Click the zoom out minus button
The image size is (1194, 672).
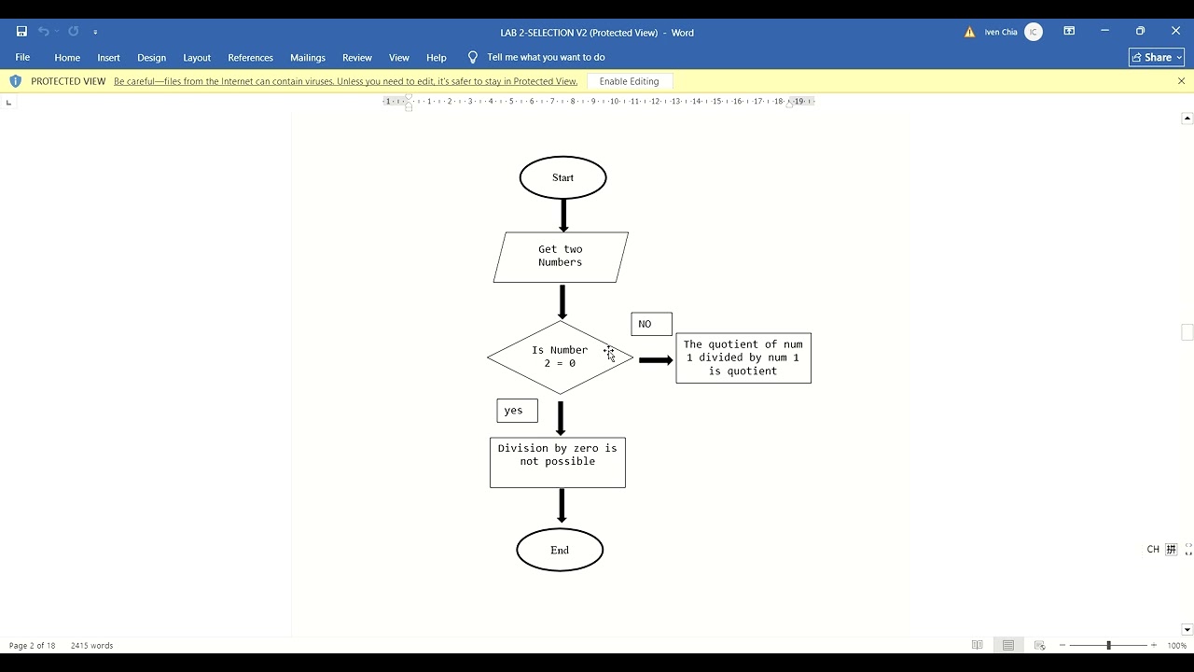1062,645
